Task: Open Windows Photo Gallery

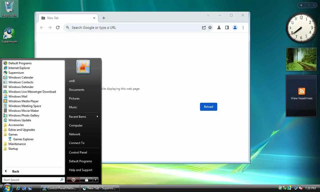Action: point(21,115)
